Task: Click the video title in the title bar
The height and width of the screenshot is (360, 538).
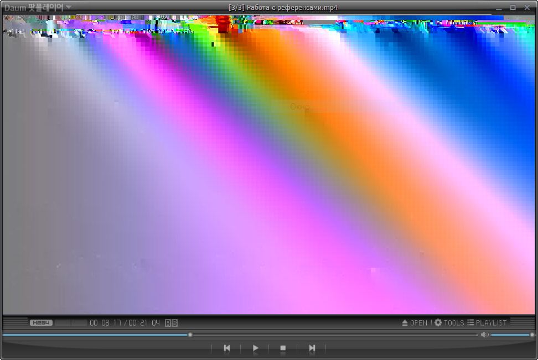Action: [x=283, y=8]
